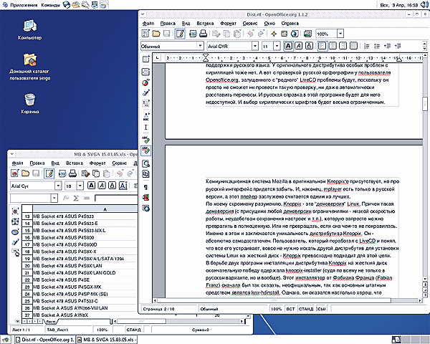The width and height of the screenshot is (430, 344).
Task: Toggle Underline in Writer formatting bar
Action: pyautogui.click(x=309, y=46)
